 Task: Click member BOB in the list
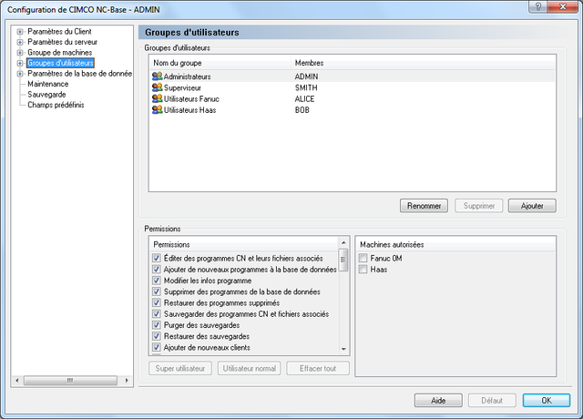tap(302, 110)
